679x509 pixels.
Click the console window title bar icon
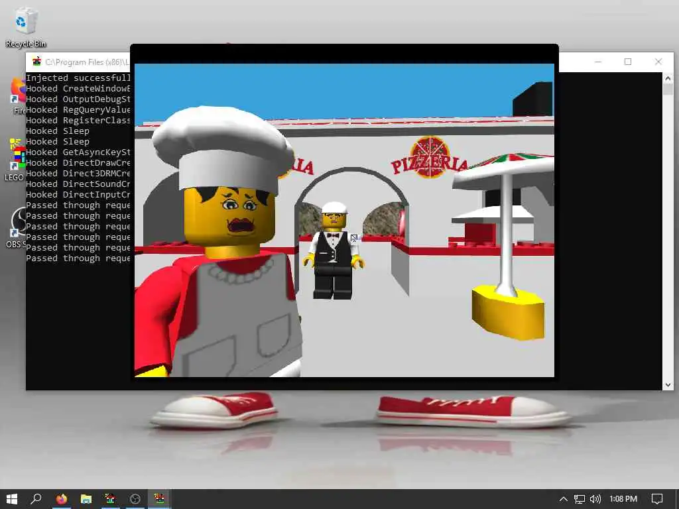[37, 62]
